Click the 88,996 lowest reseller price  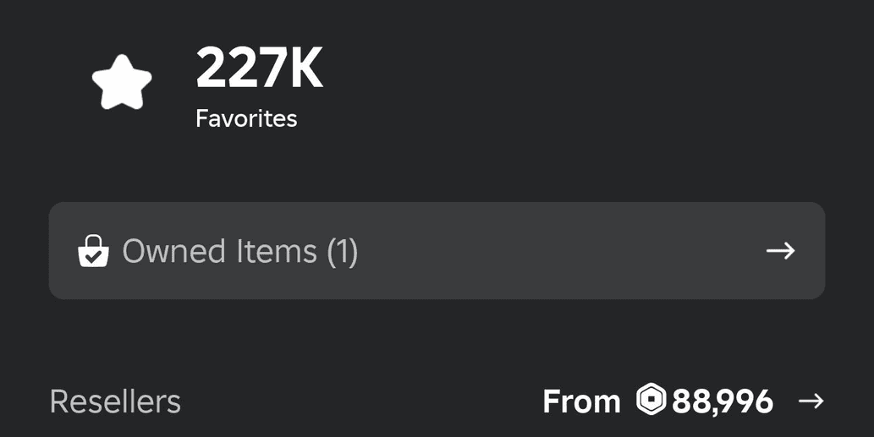723,401
